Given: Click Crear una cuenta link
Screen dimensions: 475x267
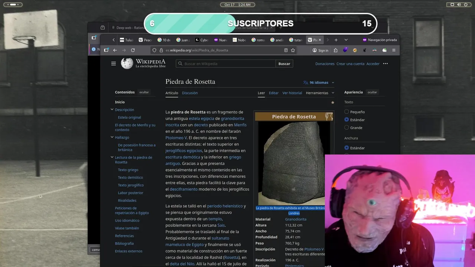Looking at the screenshot, I should 350,64.
